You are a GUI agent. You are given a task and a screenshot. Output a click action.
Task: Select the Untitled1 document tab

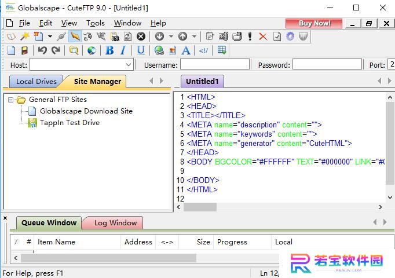point(202,81)
